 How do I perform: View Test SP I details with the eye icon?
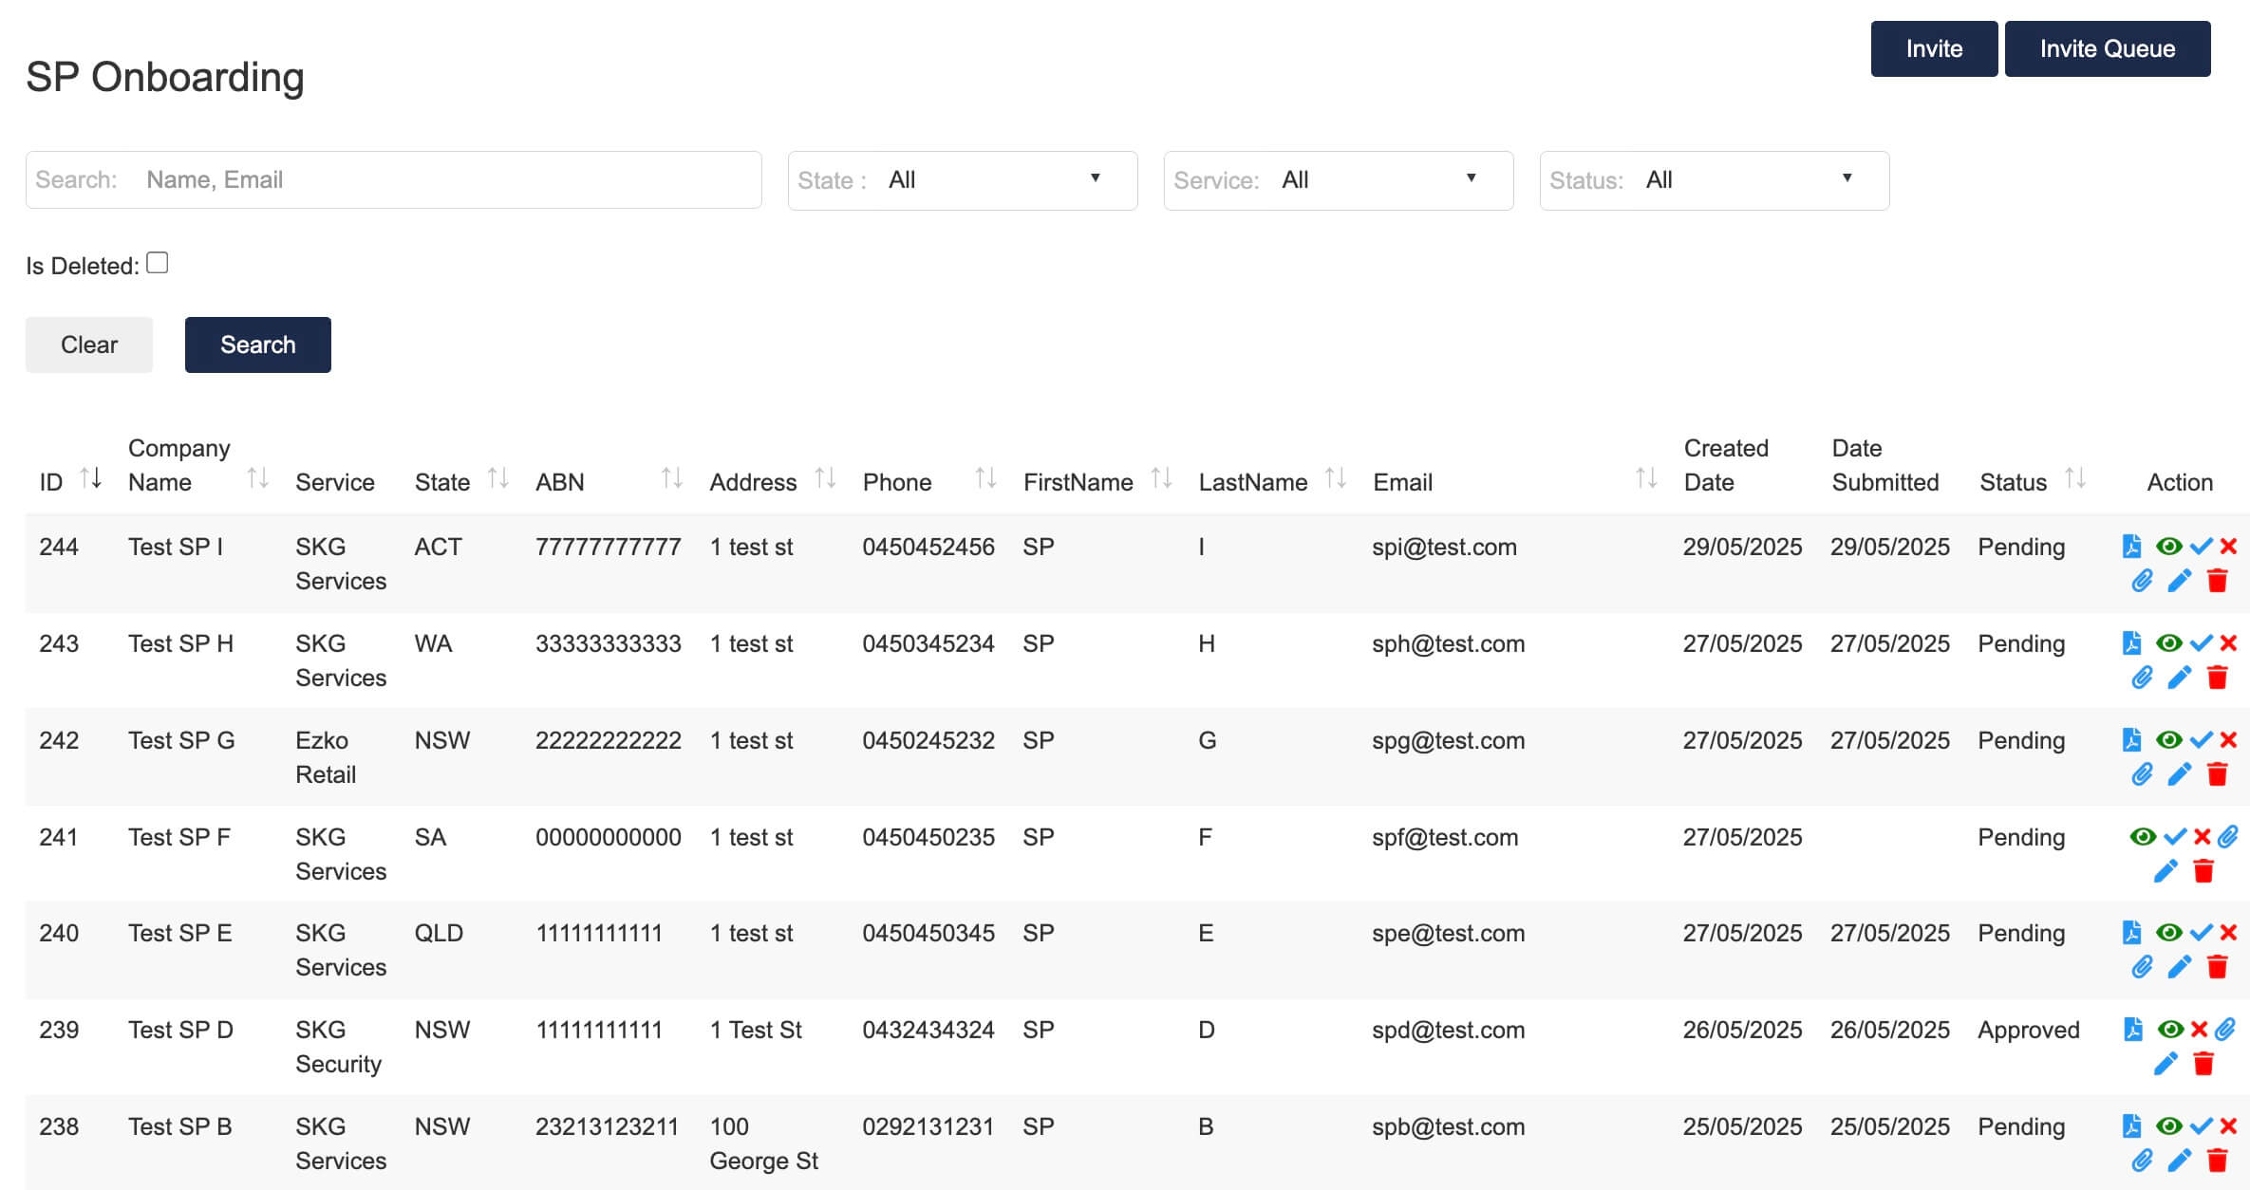click(2168, 547)
